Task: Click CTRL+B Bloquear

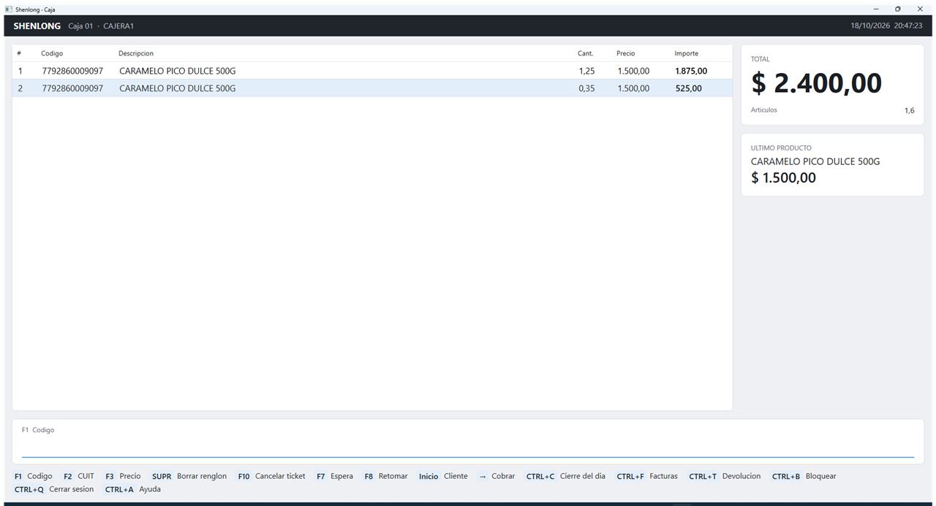Action: pos(804,476)
